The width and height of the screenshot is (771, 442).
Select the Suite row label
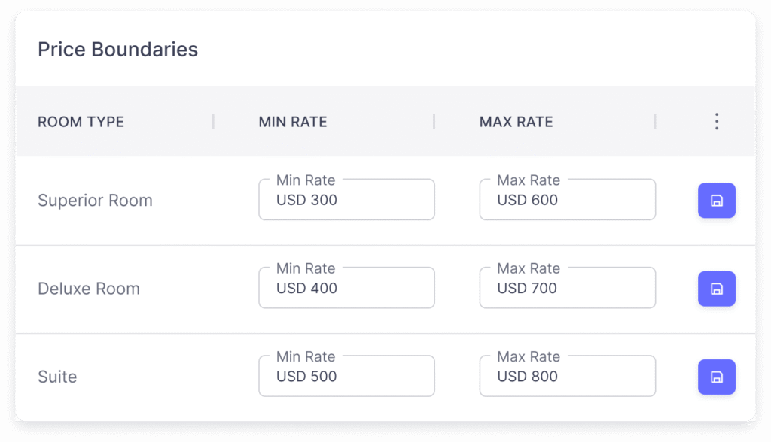point(57,377)
